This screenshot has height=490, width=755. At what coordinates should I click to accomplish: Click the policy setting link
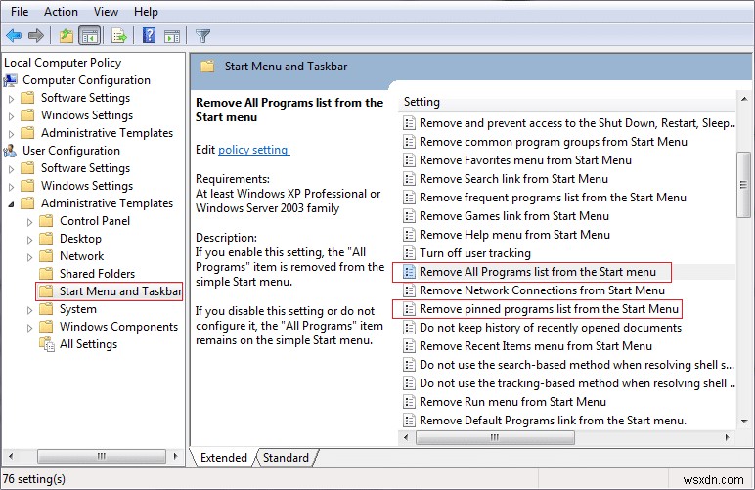pyautogui.click(x=253, y=150)
